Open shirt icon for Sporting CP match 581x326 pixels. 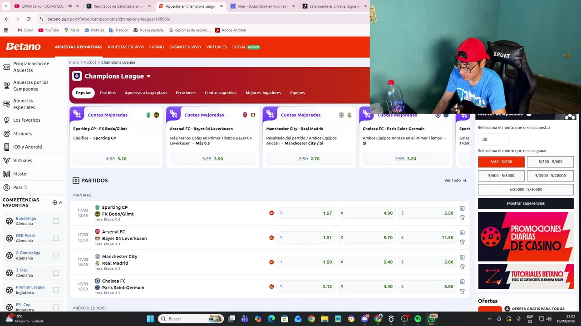pyautogui.click(x=462, y=218)
